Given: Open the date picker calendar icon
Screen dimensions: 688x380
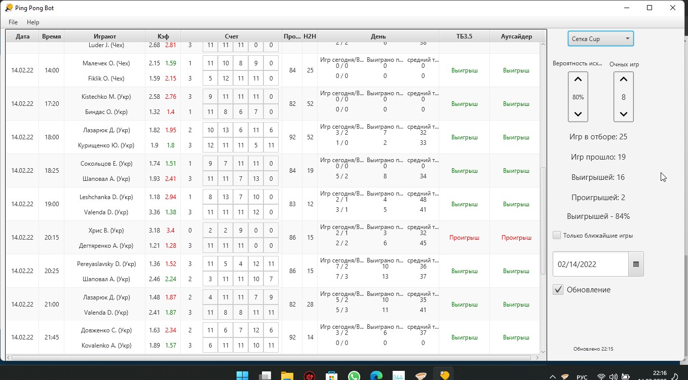Looking at the screenshot, I should (636, 264).
